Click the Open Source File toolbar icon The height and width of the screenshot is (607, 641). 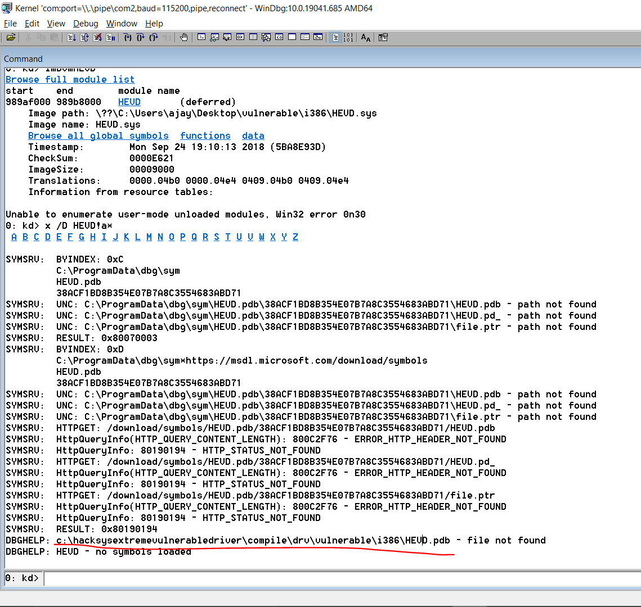pos(11,38)
